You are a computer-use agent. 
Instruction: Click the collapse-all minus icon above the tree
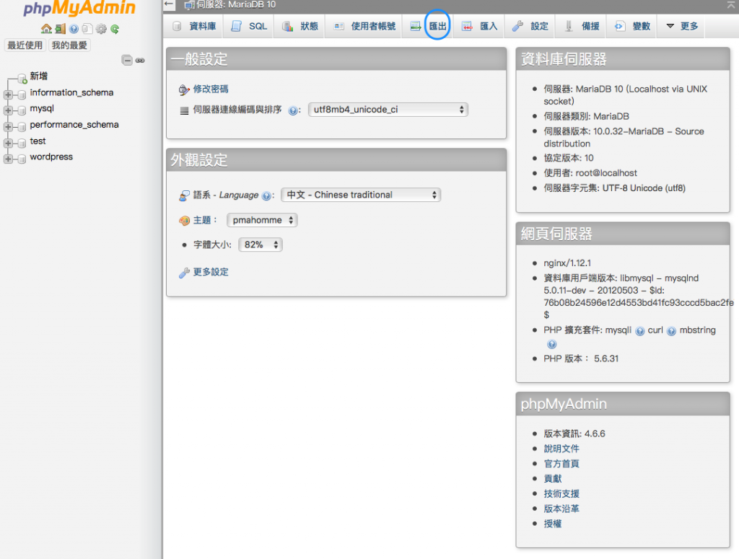tap(127, 60)
